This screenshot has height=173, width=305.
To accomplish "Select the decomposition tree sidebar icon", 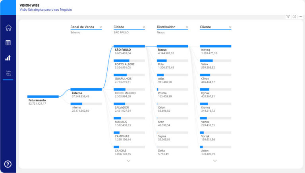I will point(8,73).
